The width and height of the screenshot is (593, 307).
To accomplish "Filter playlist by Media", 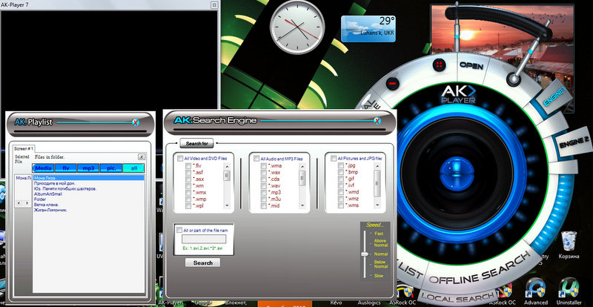I will 43,168.
